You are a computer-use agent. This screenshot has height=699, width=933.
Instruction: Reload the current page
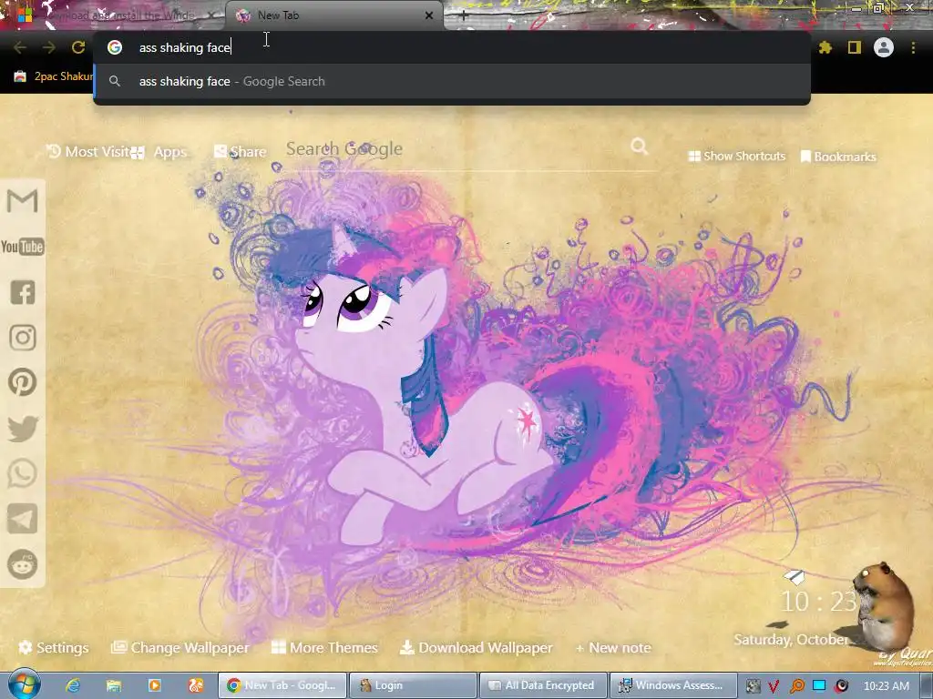pos(78,47)
